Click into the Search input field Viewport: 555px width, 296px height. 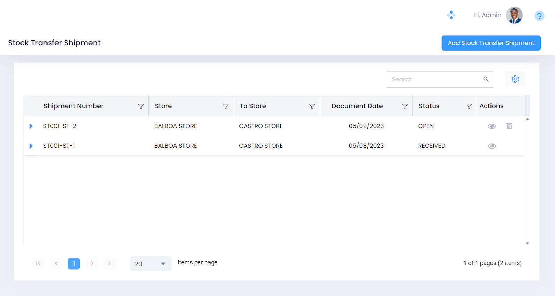[434, 79]
